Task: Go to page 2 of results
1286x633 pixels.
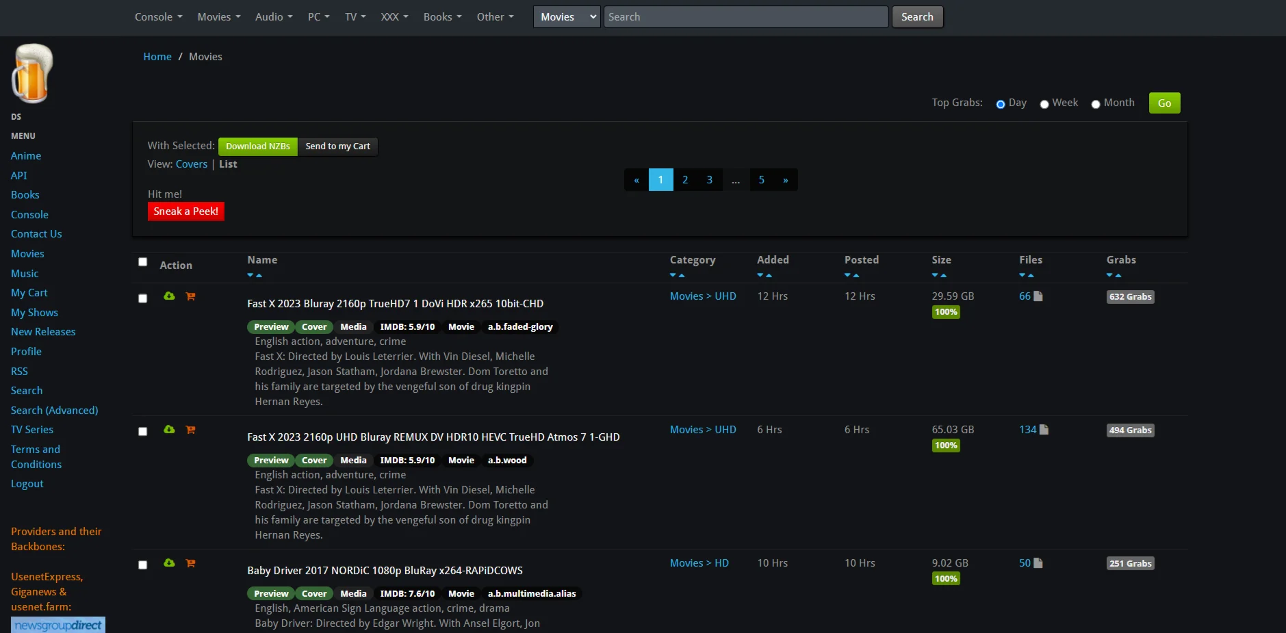Action: (685, 180)
